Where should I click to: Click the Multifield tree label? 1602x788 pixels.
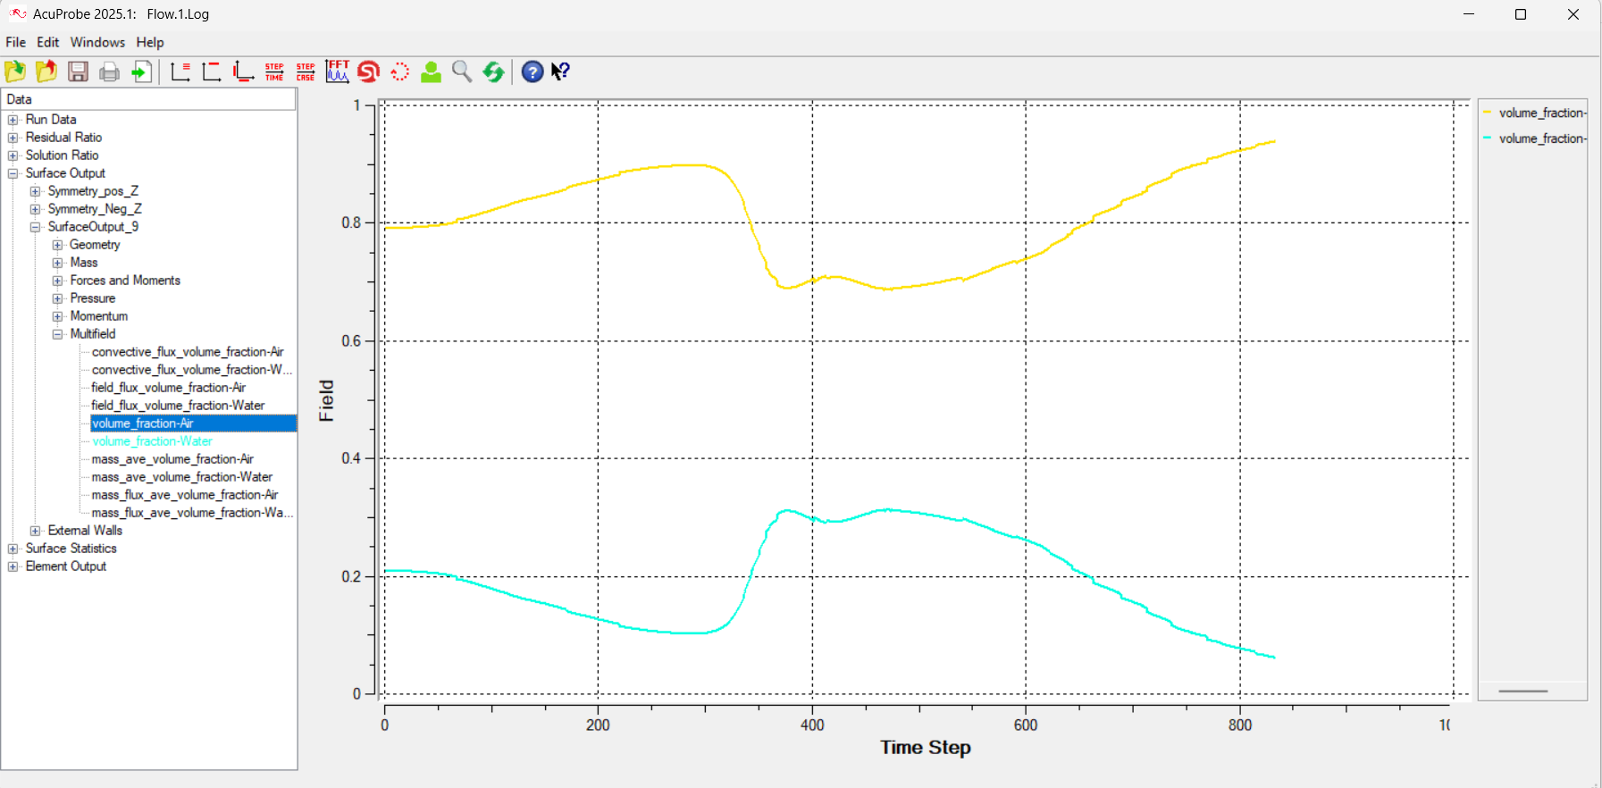tap(93, 334)
